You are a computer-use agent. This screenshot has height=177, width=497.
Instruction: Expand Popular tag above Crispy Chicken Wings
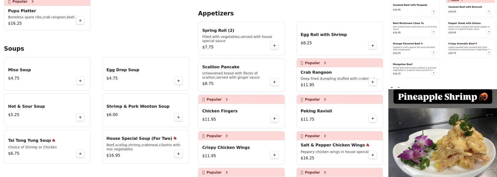pos(226,136)
